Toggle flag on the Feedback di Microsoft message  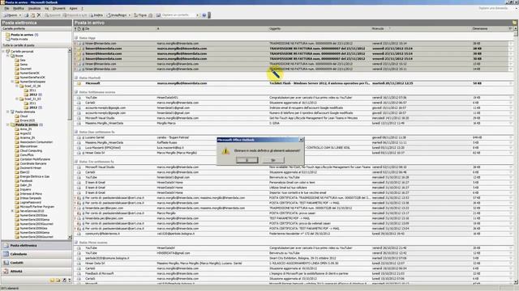coord(510,273)
